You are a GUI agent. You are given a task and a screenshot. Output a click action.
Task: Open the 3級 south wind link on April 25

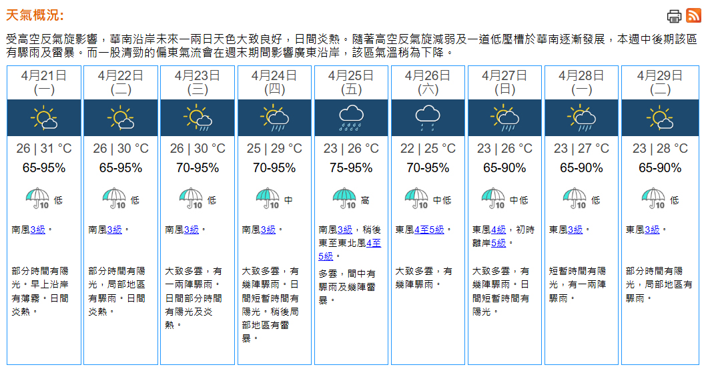pyautogui.click(x=345, y=230)
